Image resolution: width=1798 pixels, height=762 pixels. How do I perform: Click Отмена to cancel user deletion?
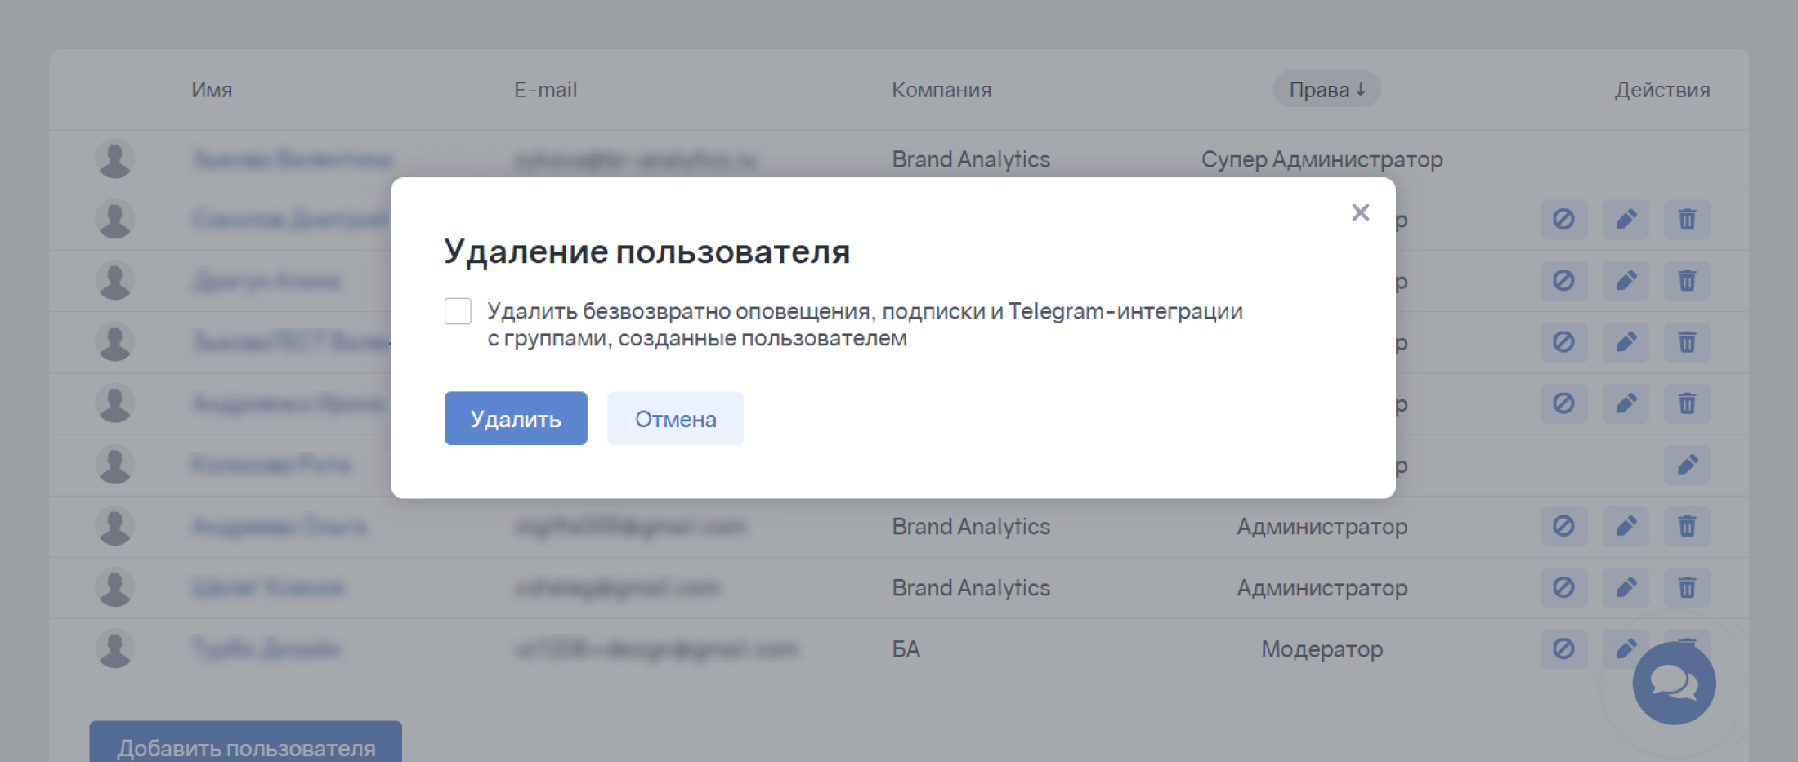coord(675,418)
